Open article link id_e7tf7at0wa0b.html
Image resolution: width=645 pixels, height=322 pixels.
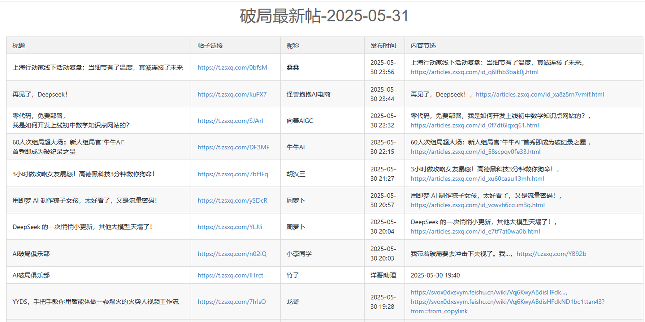pyautogui.click(x=475, y=231)
